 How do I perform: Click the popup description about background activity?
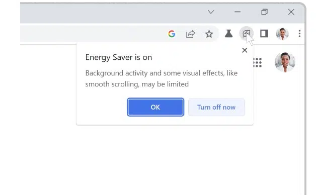162,78
